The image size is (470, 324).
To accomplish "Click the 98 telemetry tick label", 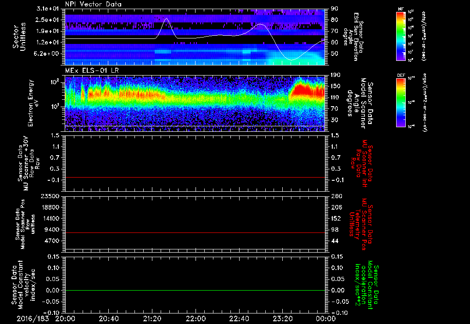I will click(336, 230).
